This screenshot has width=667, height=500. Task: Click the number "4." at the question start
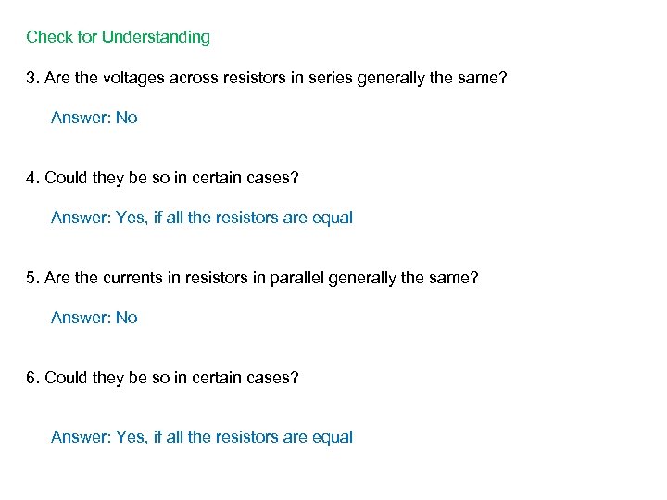(32, 178)
